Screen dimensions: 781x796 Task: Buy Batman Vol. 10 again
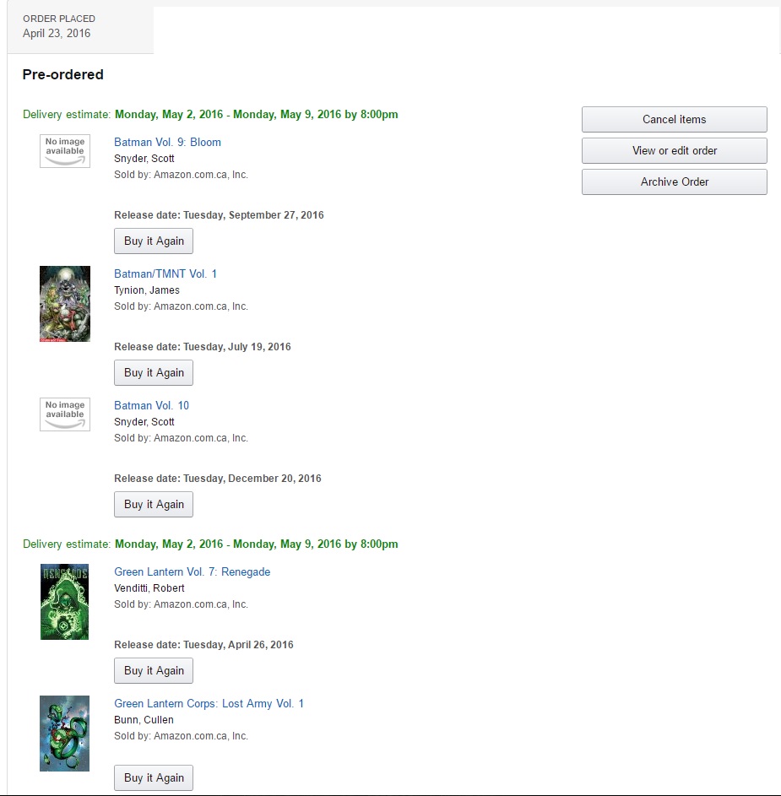pos(154,504)
